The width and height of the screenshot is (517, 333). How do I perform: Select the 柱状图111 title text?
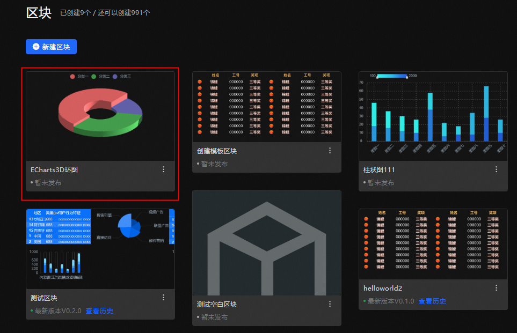point(379,169)
